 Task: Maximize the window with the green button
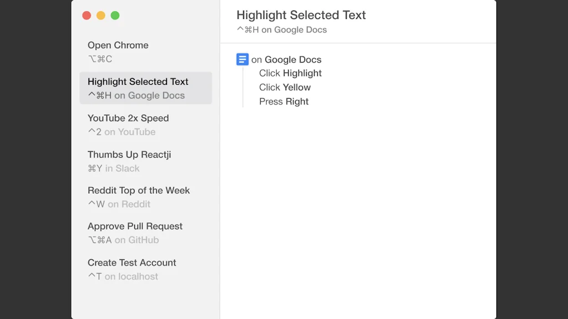(x=115, y=16)
